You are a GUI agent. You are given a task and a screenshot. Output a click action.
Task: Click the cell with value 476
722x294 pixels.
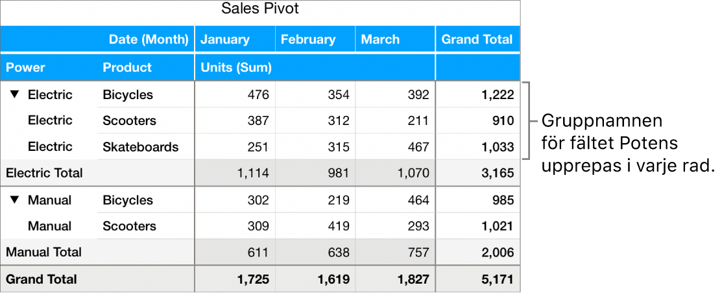coord(258,95)
